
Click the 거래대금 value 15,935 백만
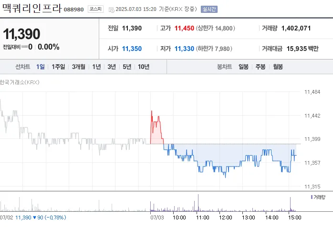[x=302, y=49]
